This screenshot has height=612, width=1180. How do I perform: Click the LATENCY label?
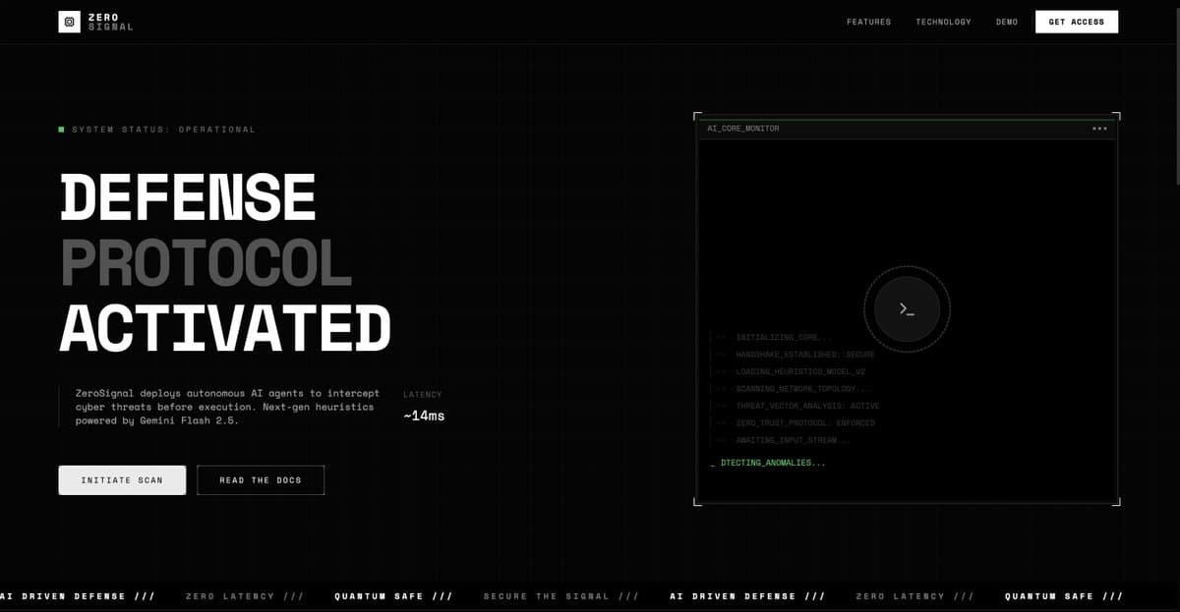[423, 394]
